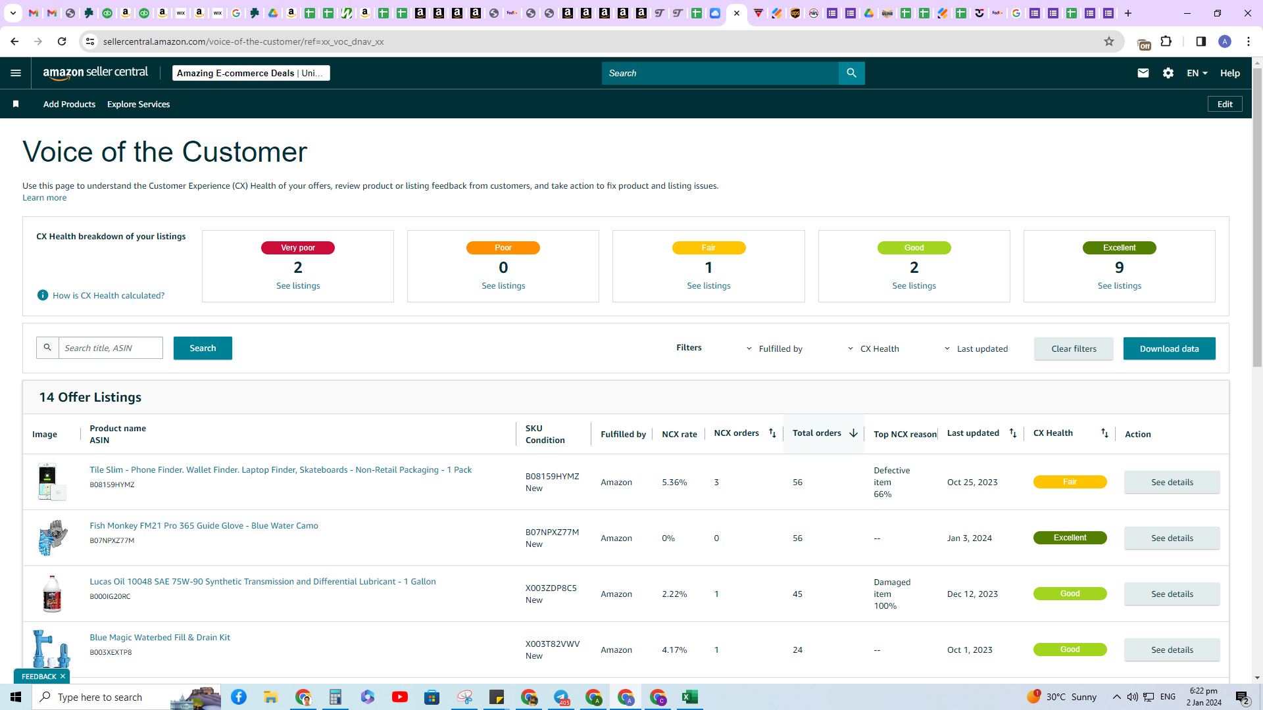Open the Amazing E-commerce Deals store selector
This screenshot has width=1263, height=710.
(x=251, y=73)
